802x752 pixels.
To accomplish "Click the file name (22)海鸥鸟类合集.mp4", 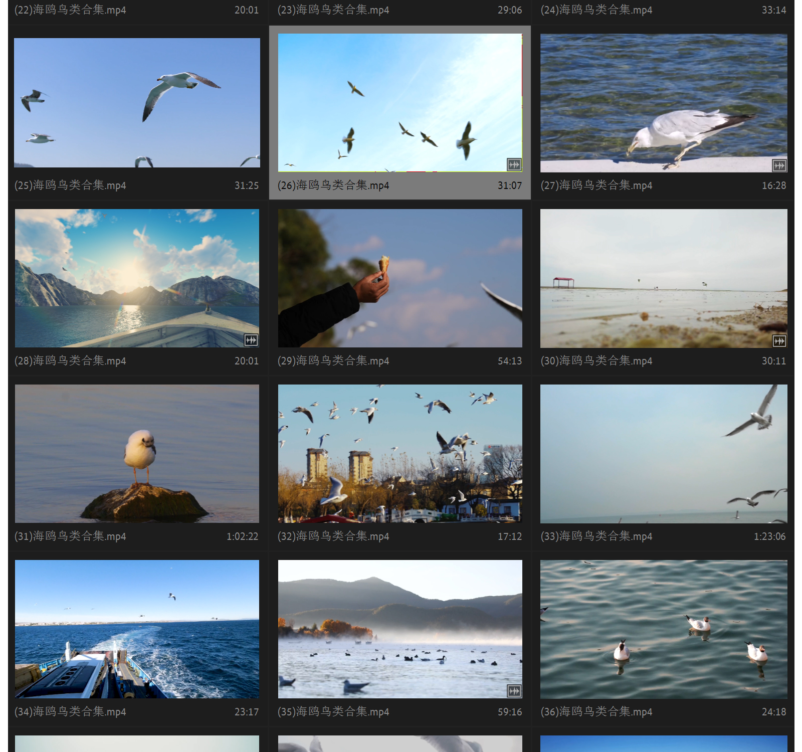I will pyautogui.click(x=70, y=10).
